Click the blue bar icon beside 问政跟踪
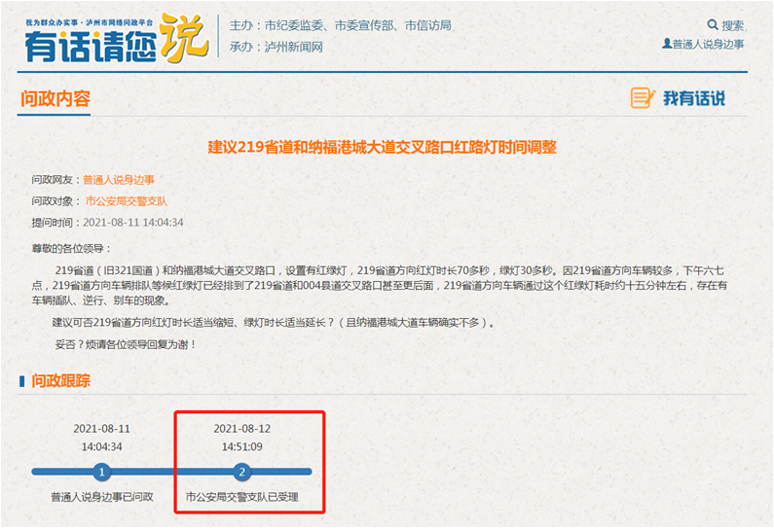774x528 pixels. tap(22, 380)
